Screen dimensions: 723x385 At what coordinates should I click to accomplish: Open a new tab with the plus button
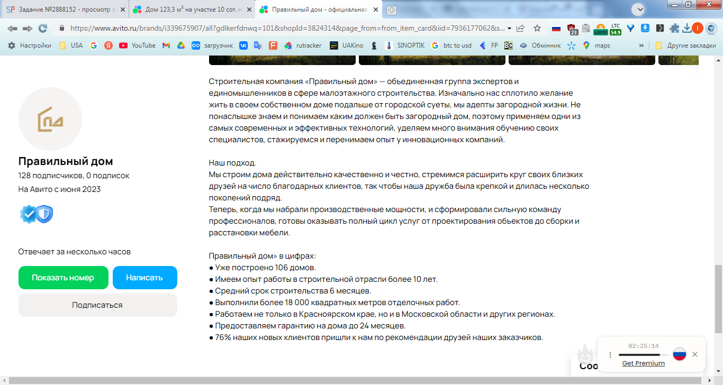coord(391,10)
